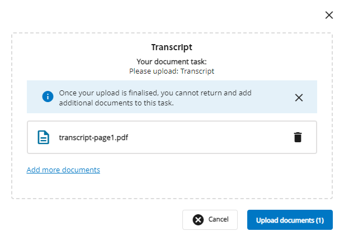344x241 pixels.
Task: Open the Add more documents link
Action: click(x=63, y=170)
